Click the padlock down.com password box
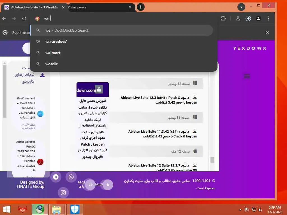Image resolution: width=287 pixels, height=215 pixels. (92, 89)
